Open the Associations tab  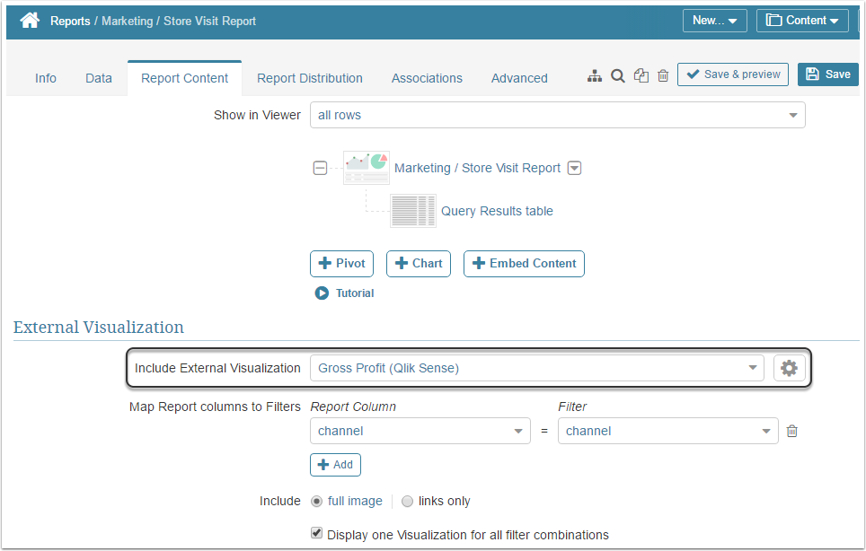[427, 78]
